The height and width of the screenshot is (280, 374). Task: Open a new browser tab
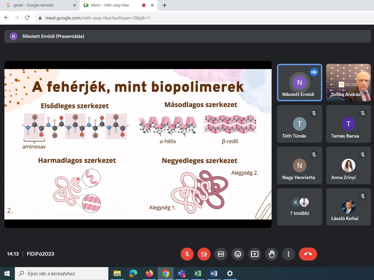(x=165, y=5)
